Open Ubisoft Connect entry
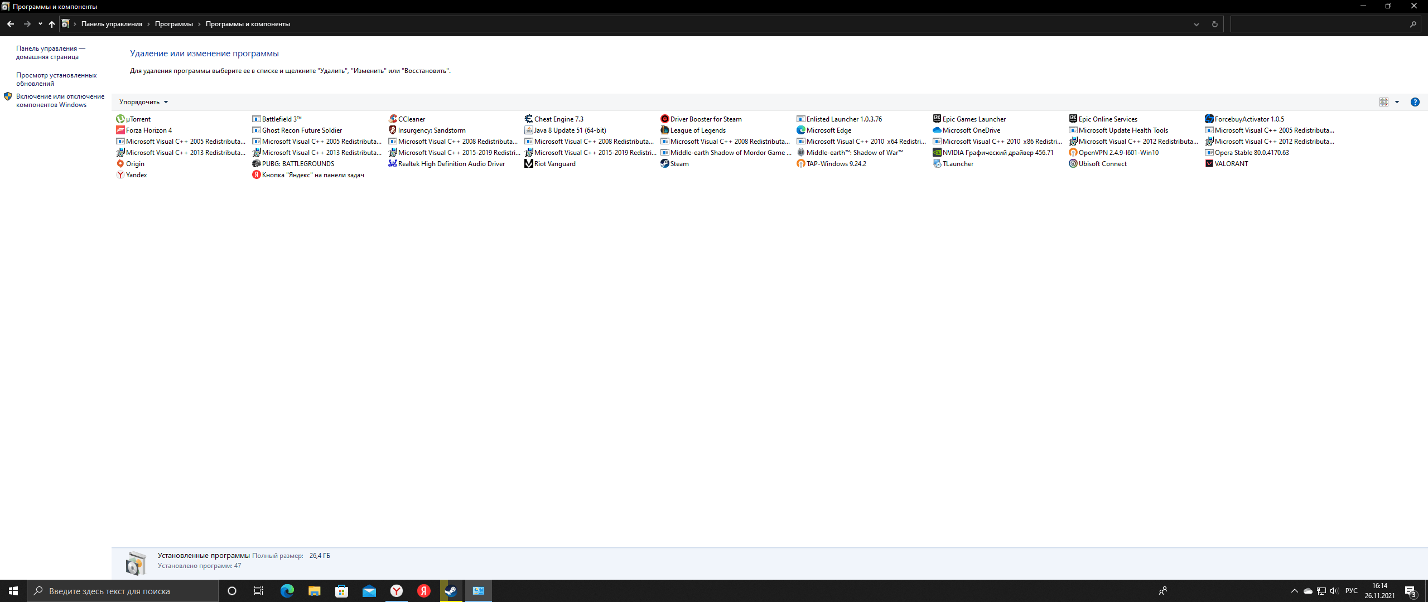Screen dimensions: 1428x602 coord(1101,164)
